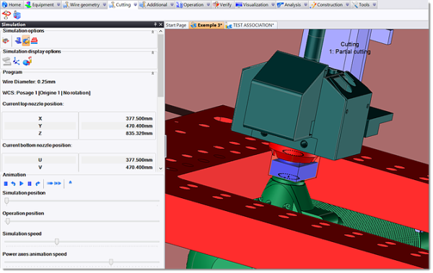
Task: Switch to the Start Page document tab
Action: click(x=176, y=25)
